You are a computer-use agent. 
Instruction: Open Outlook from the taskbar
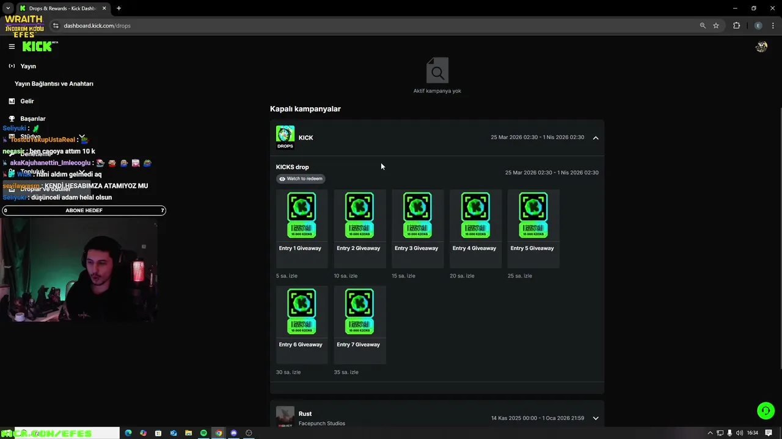click(x=174, y=433)
